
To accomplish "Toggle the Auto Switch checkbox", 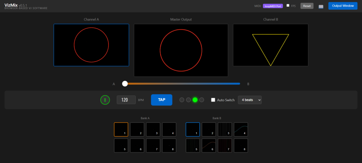I will (213, 100).
